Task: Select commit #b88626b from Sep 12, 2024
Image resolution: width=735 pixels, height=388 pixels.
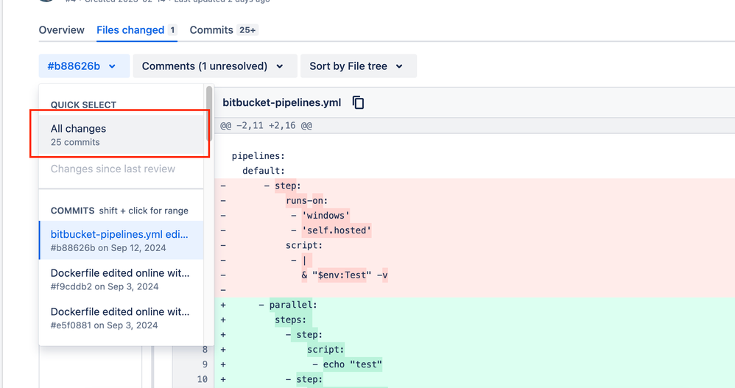Action: coord(121,241)
